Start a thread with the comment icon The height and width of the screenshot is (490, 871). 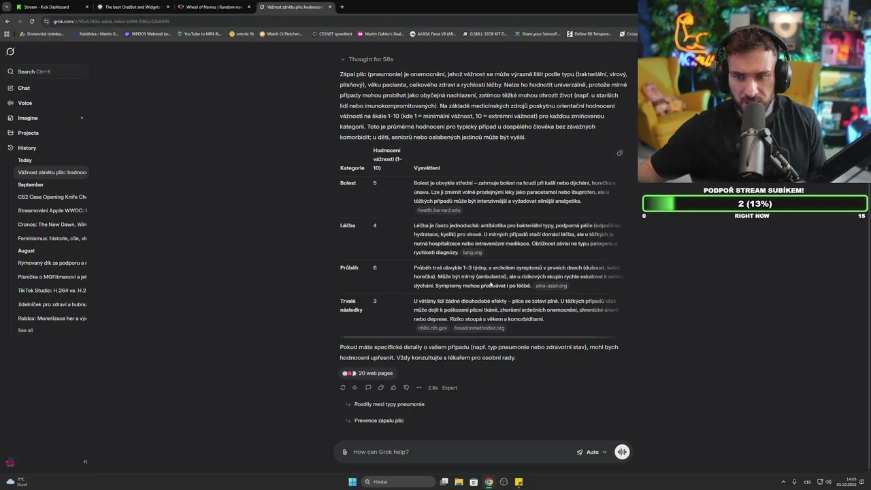pyautogui.click(x=368, y=388)
